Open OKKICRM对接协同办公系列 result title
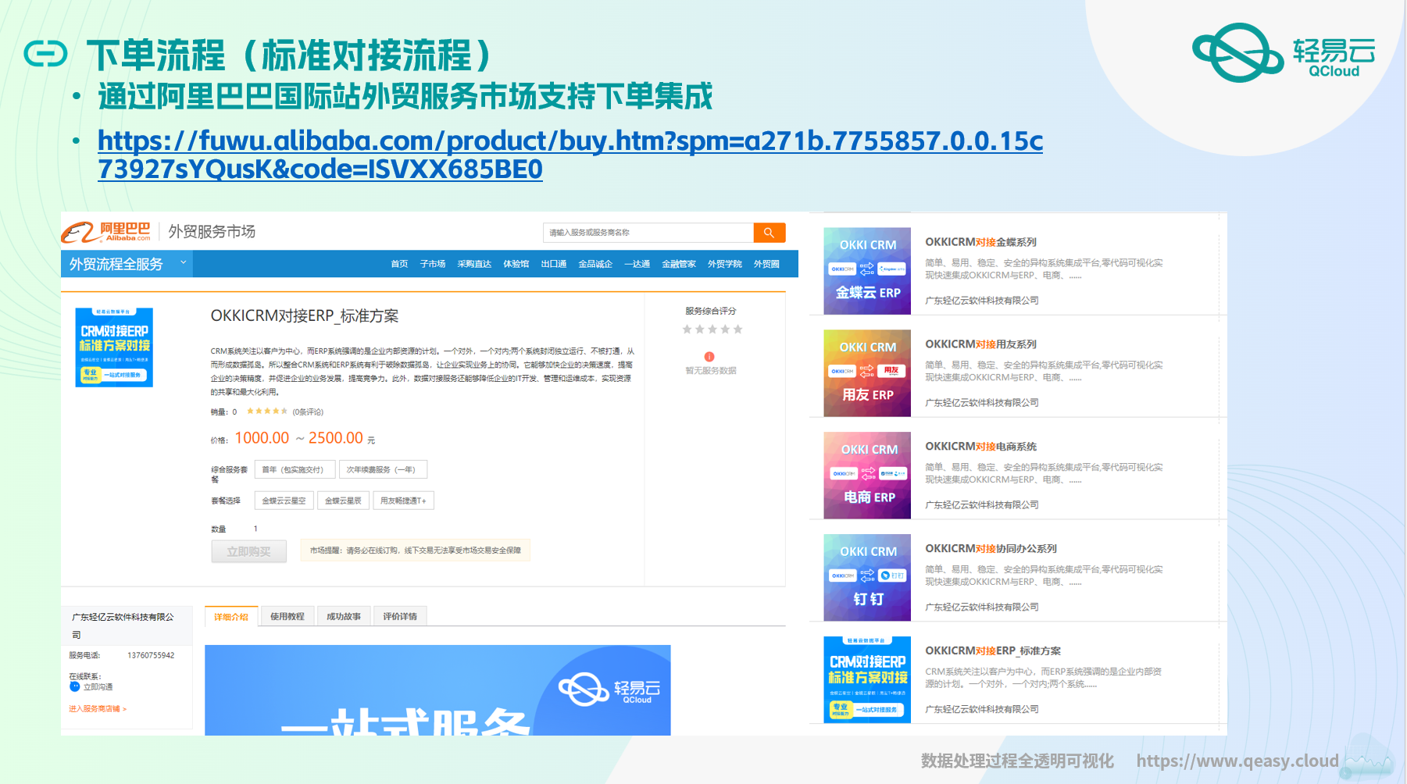 [991, 549]
